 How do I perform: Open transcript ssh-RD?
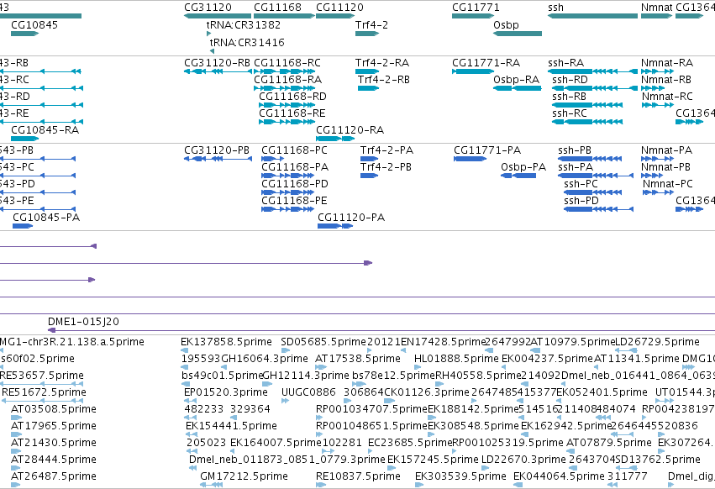point(570,80)
